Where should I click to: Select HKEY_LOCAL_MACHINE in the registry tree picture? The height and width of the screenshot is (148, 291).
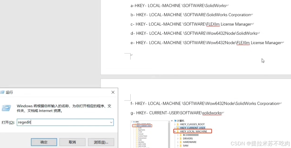(193, 131)
